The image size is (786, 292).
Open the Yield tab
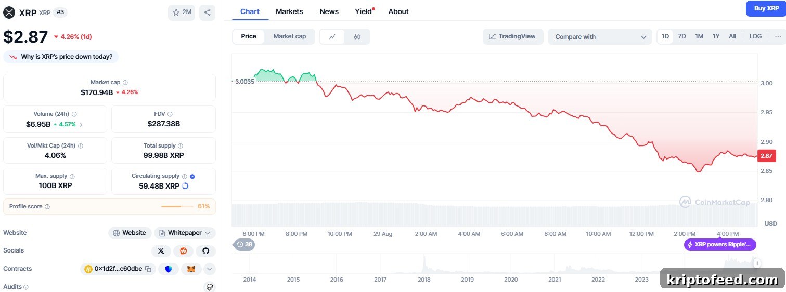point(364,11)
